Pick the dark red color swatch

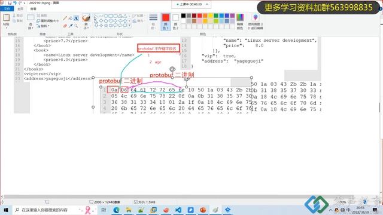coord(194,16)
